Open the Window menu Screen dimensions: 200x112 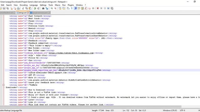pos(79,5)
